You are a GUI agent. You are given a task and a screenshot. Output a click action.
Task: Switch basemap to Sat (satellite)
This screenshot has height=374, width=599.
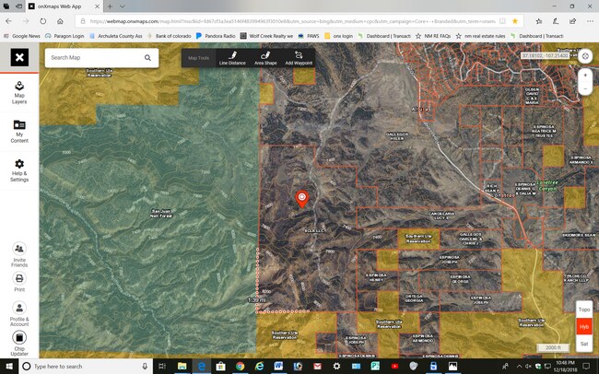pyautogui.click(x=583, y=344)
